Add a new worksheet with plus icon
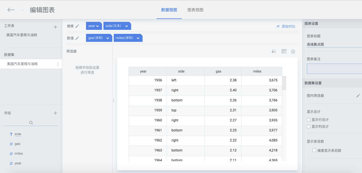This screenshot has height=173, width=362. coord(55,27)
